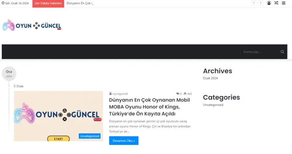Click the Oyun Güncel header logo
292x154 pixels.
[32, 25]
